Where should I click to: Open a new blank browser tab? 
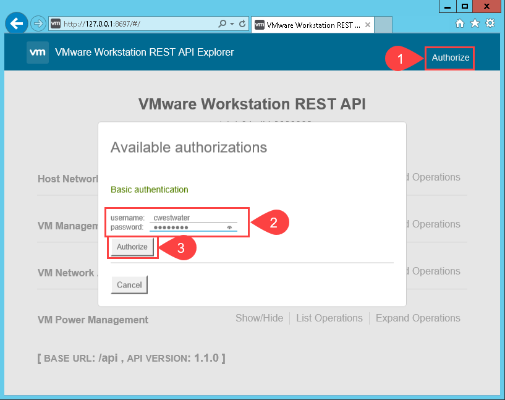click(383, 25)
